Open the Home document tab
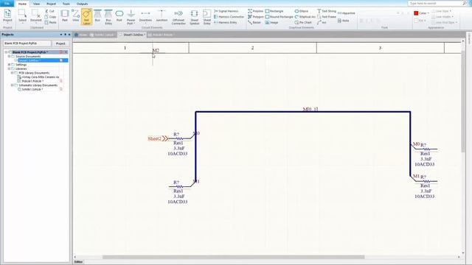The width and height of the screenshot is (472, 265). click(80, 35)
